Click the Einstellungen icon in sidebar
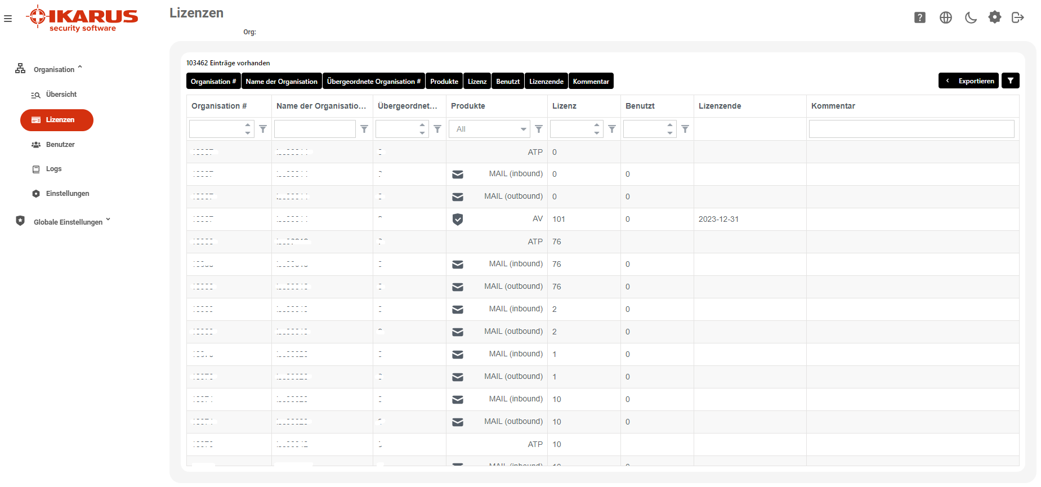1041x487 pixels. click(36, 194)
